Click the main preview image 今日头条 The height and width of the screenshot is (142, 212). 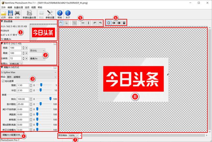[x=133, y=80]
